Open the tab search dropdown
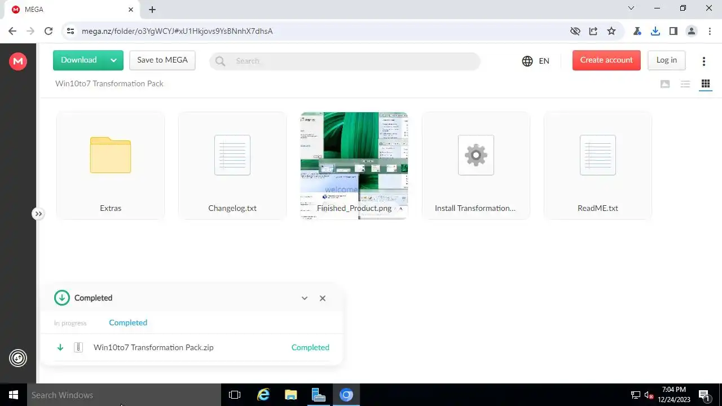This screenshot has height=406, width=722. point(631,8)
